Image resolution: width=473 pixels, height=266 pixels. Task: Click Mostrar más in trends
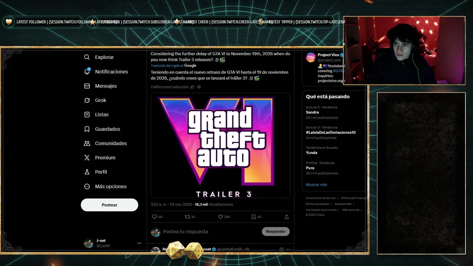(x=316, y=185)
